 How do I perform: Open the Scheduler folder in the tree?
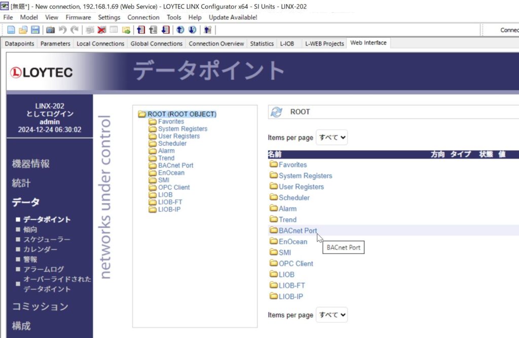pos(172,143)
